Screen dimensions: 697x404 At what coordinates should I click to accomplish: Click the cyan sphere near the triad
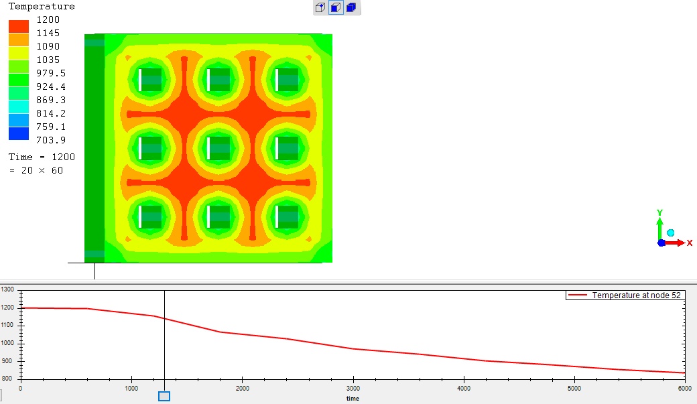[671, 232]
